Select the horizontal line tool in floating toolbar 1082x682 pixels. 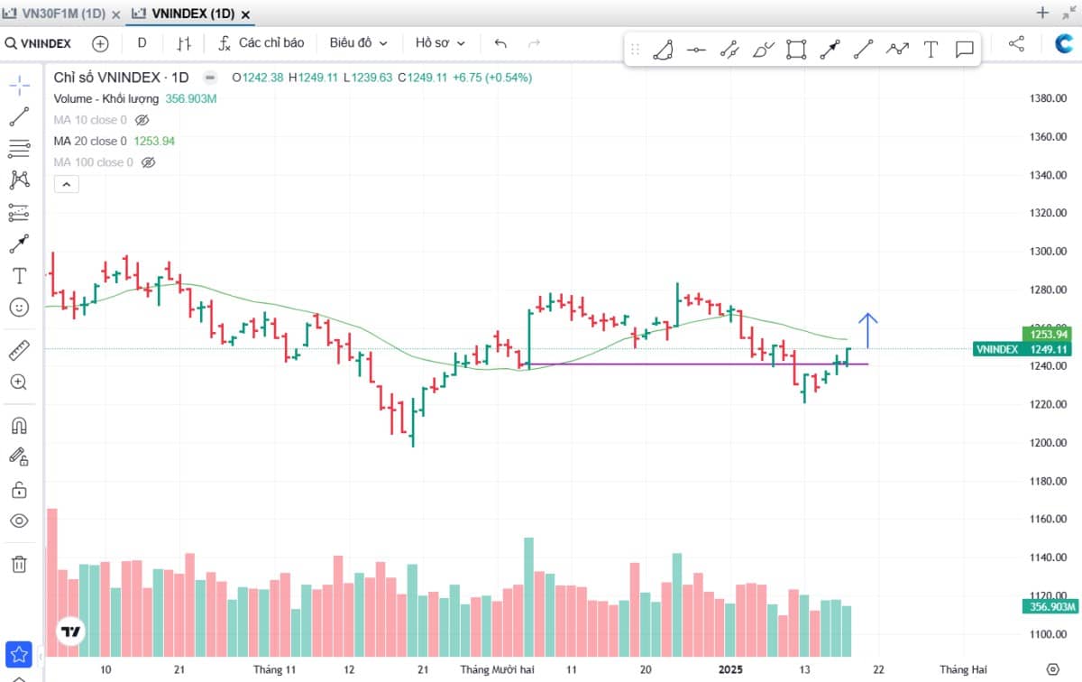click(x=695, y=49)
